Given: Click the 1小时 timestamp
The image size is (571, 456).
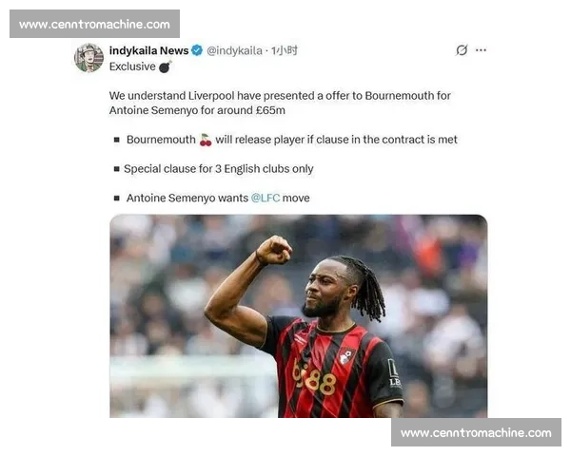Looking at the screenshot, I should click(x=285, y=50).
